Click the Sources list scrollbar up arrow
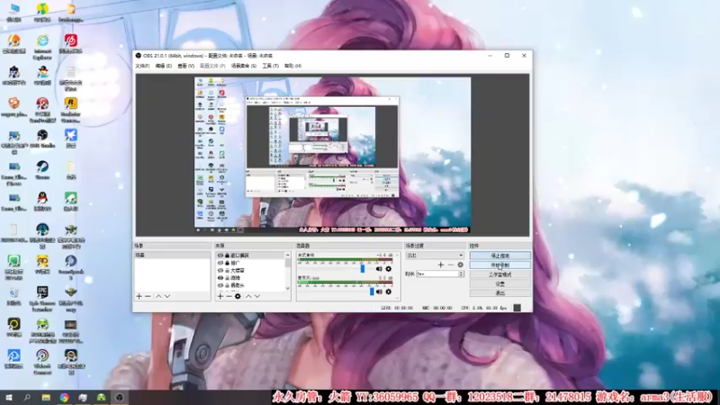The image size is (720, 405). pos(288,255)
